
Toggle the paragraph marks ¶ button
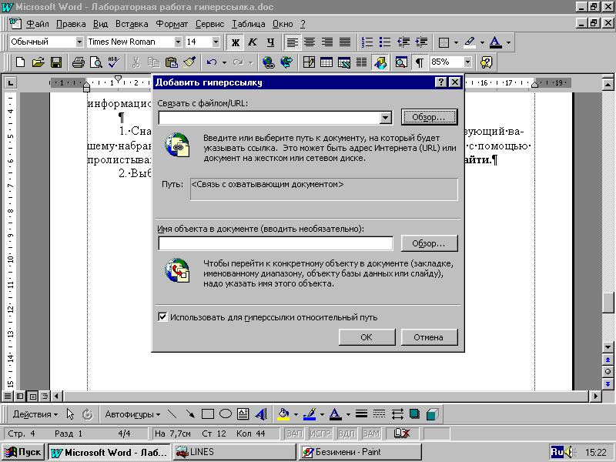(x=420, y=62)
